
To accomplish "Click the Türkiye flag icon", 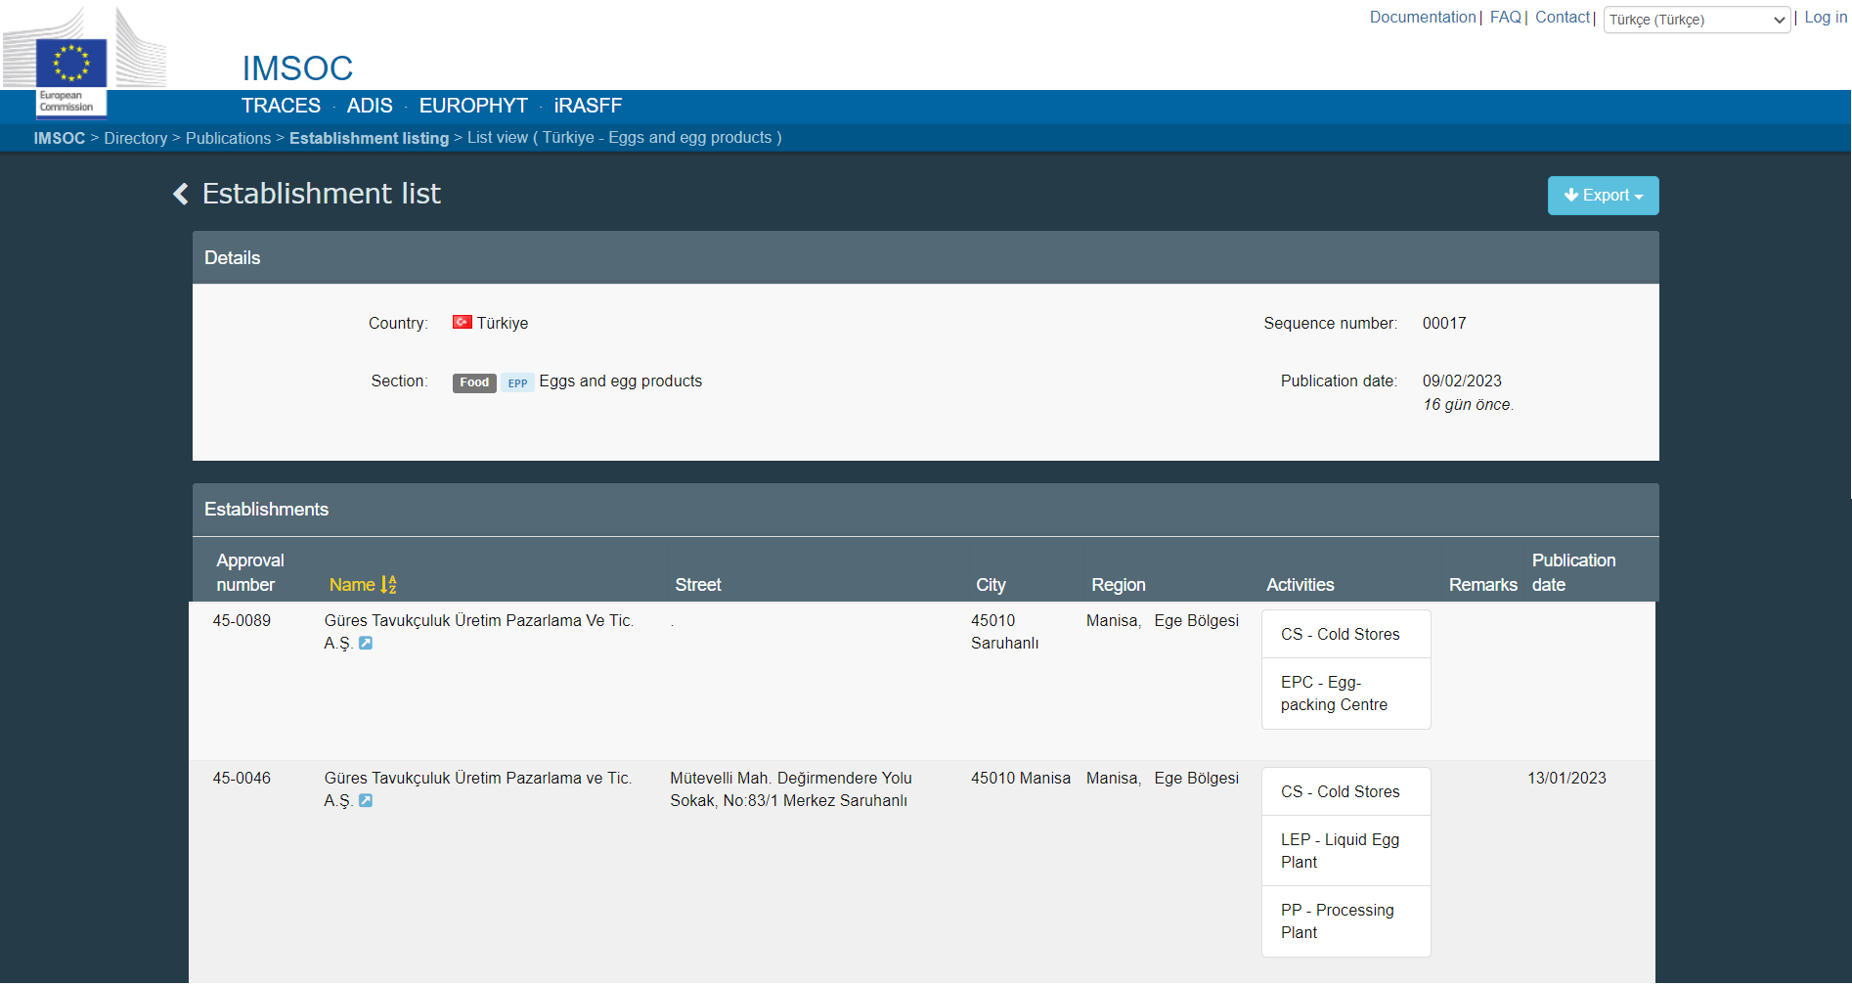I will (462, 323).
